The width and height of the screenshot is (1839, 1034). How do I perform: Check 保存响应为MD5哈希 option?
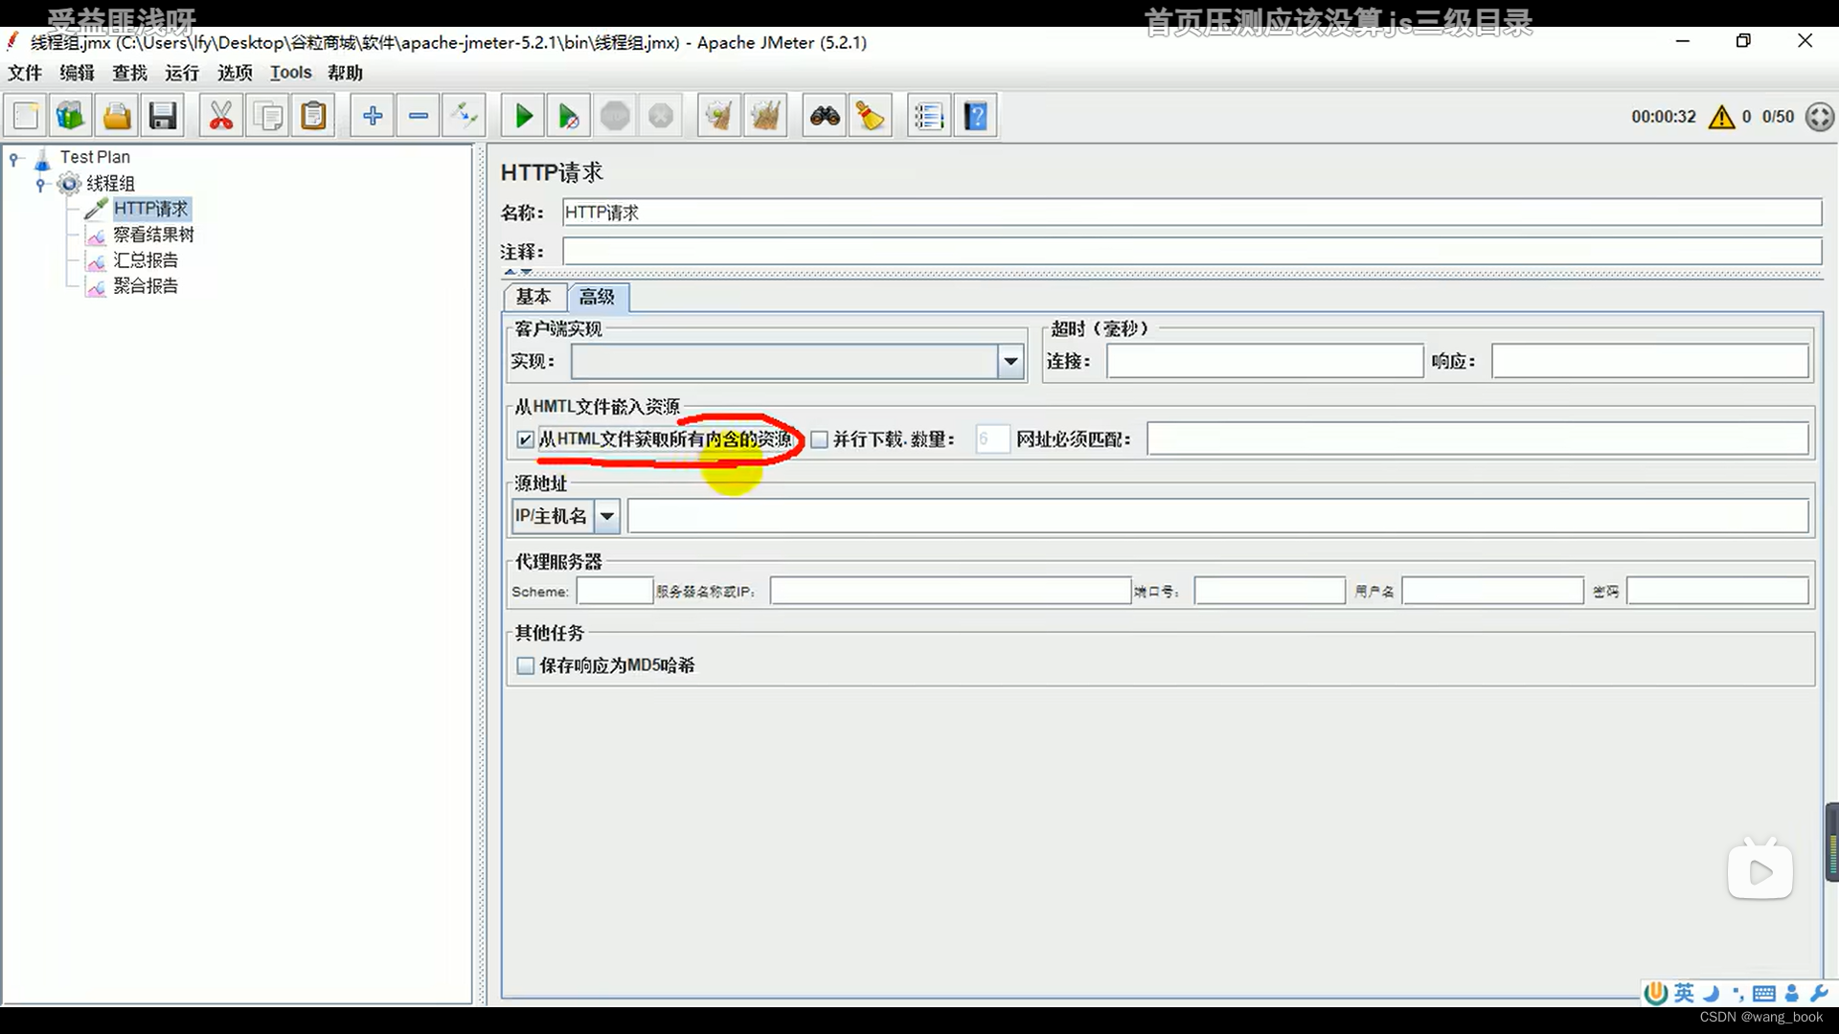525,665
